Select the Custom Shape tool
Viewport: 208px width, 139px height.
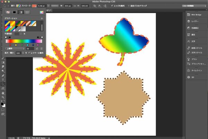pyautogui.click(x=3, y=89)
